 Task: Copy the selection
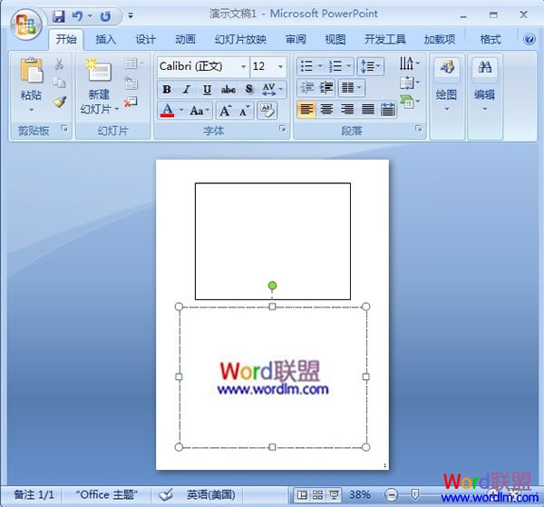click(x=59, y=83)
